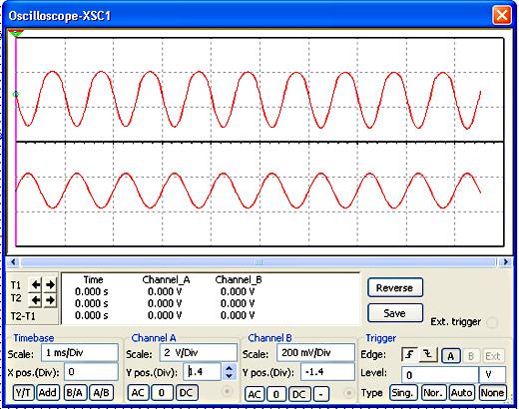Choose Auto trigger type

click(x=461, y=393)
